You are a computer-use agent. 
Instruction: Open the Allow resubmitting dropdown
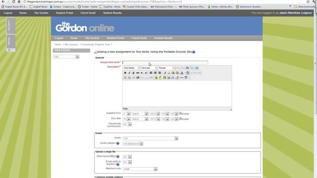127,157
